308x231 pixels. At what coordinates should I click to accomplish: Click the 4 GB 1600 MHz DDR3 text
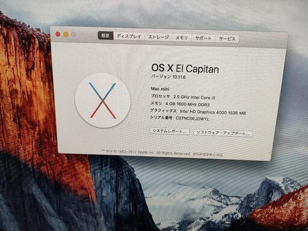[x=187, y=104]
